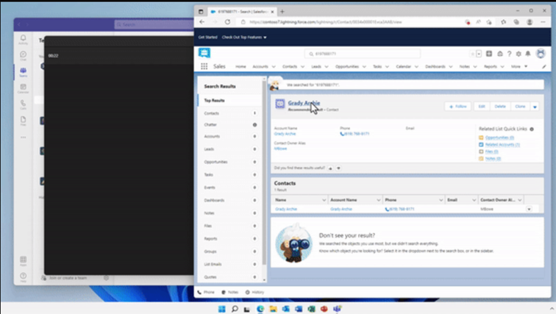Click Join or create a team in Teams
This screenshot has width=556, height=314.
pyautogui.click(x=68, y=278)
